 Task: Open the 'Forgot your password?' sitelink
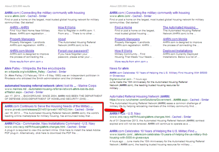[73, 51]
